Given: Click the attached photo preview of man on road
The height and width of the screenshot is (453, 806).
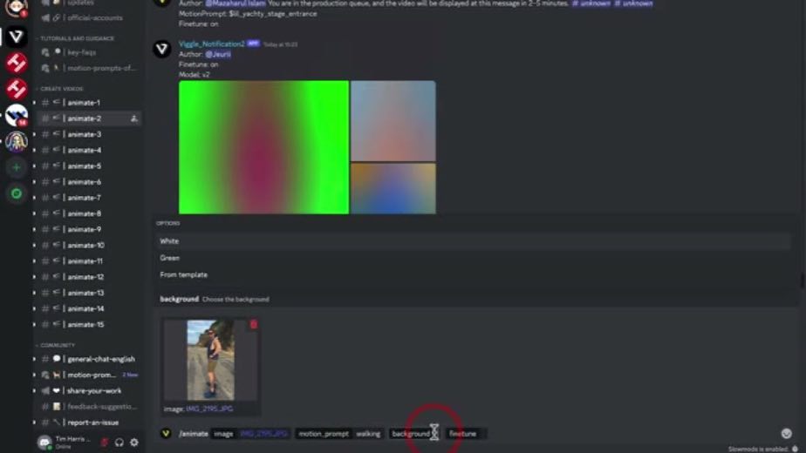Looking at the screenshot, I should pyautogui.click(x=211, y=360).
